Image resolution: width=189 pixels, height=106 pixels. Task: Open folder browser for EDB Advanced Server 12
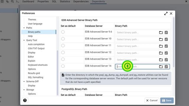click(161, 53)
